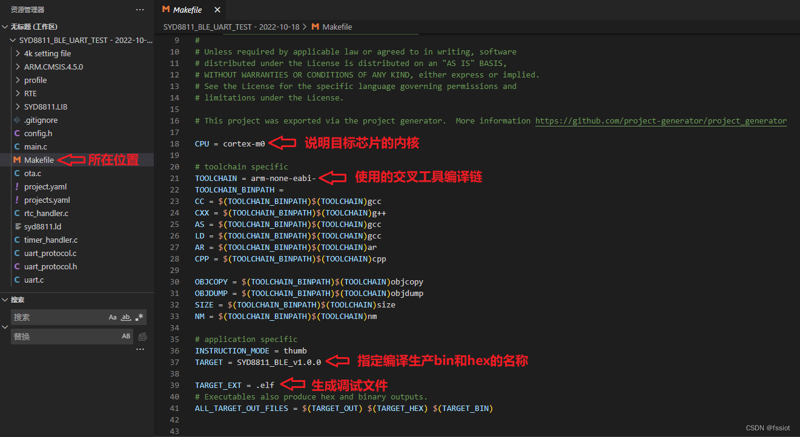Screen dimensions: 800x437
Task: Click the Replace All icon
Action: [x=142, y=337]
